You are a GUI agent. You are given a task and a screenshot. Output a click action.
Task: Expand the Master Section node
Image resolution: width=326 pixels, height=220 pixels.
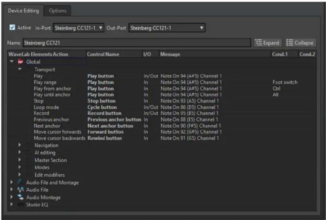[x=19, y=160]
